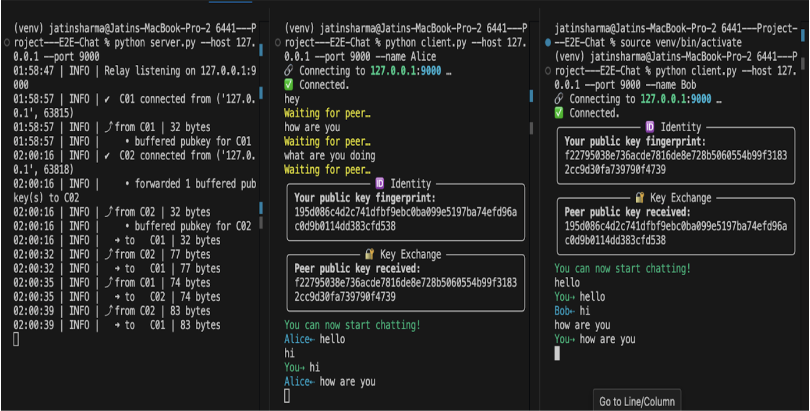Image resolution: width=810 pixels, height=411 pixels.
Task: Click the purple ID badge in Alice's Identity box
Action: (x=380, y=184)
